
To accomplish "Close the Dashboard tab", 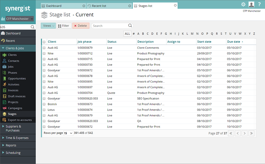I will click(84, 6).
